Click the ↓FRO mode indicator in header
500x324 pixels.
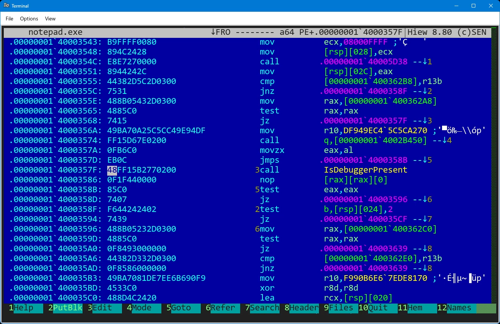(x=220, y=32)
